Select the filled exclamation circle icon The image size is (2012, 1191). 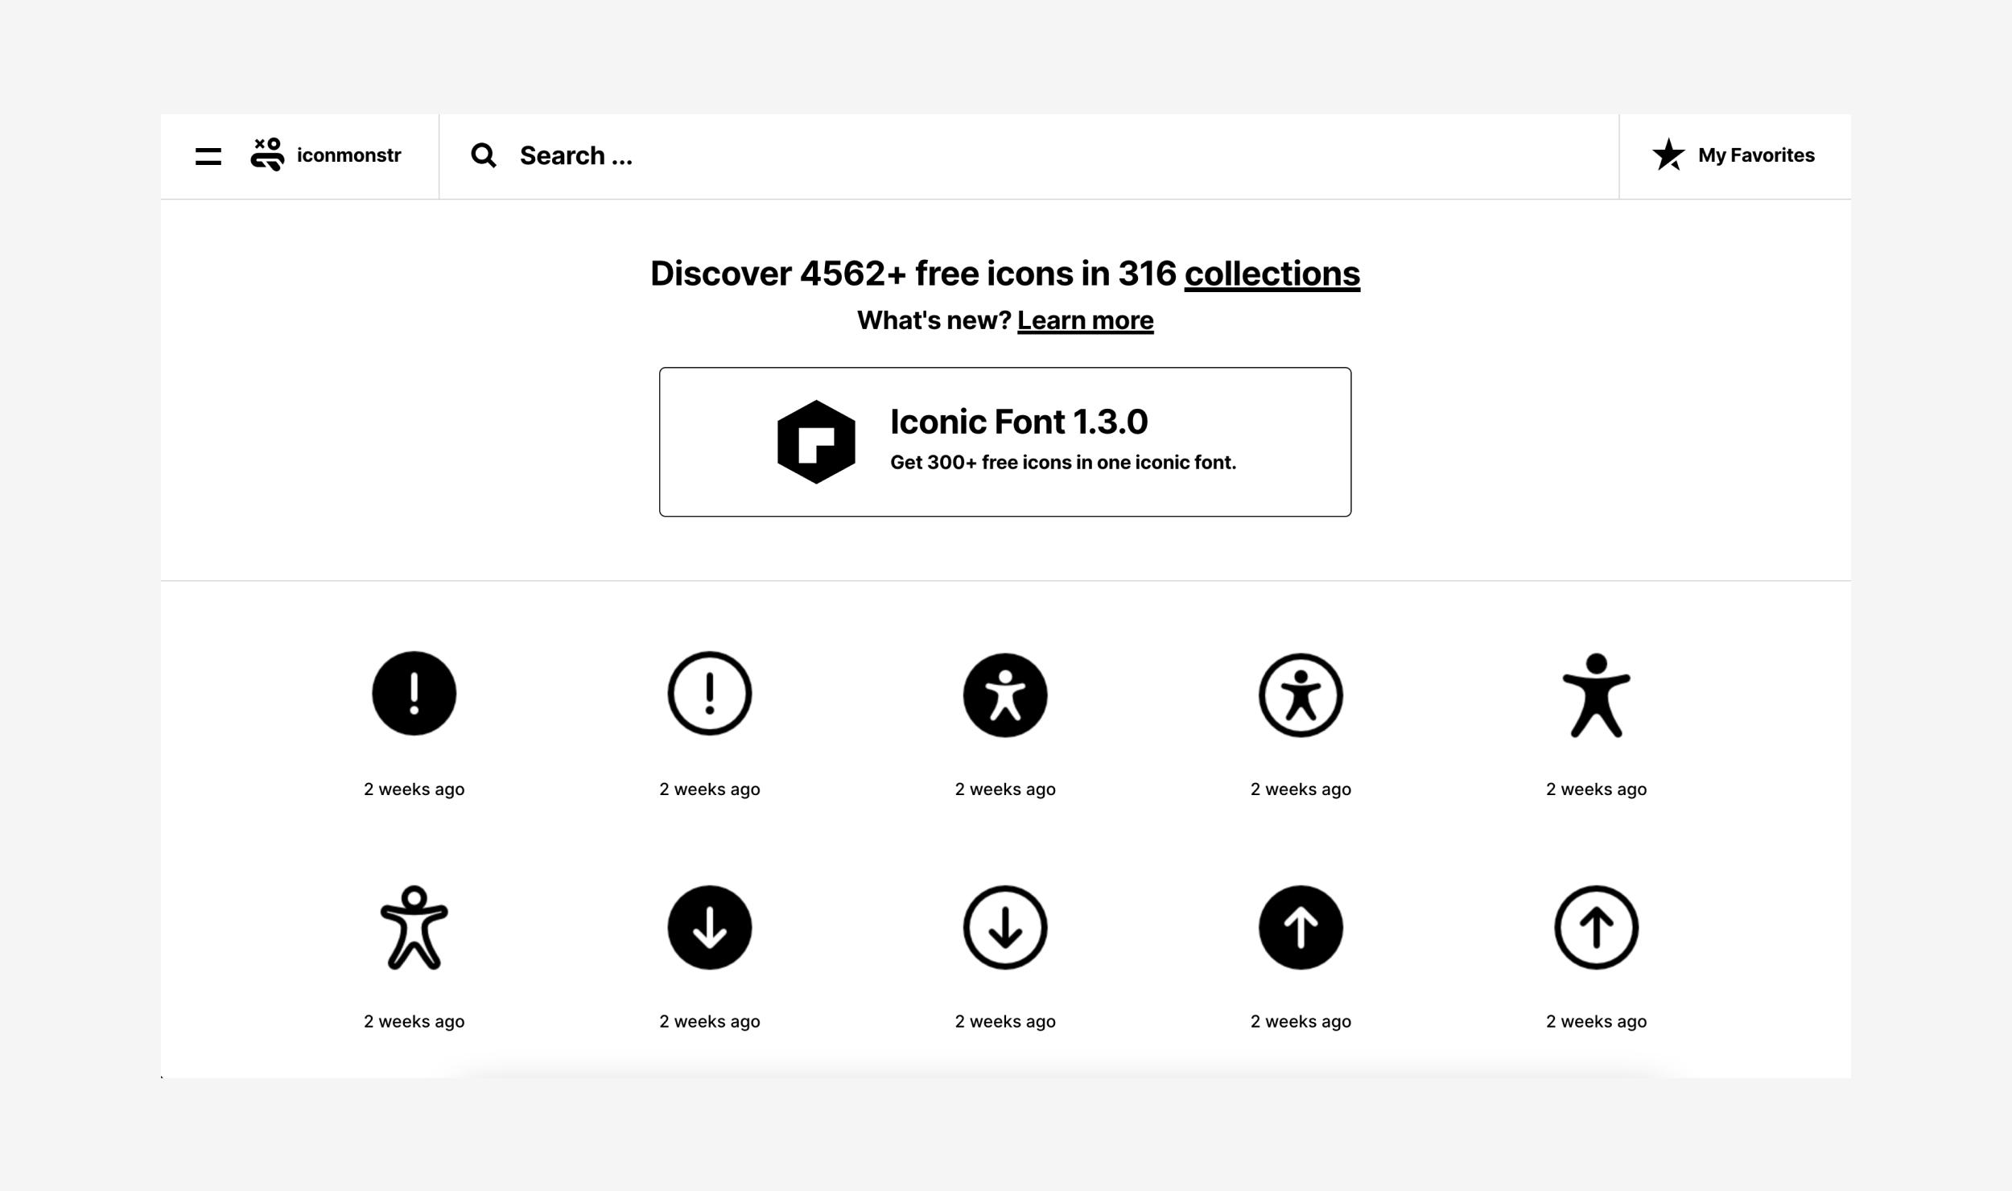tap(414, 694)
